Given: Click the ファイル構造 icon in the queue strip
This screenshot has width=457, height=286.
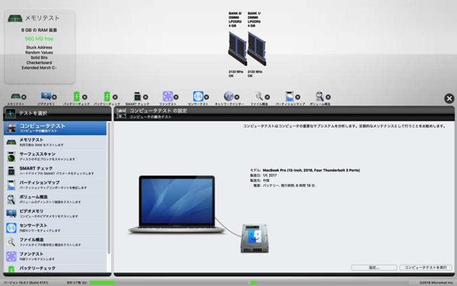Looking at the screenshot, I should point(259,96).
